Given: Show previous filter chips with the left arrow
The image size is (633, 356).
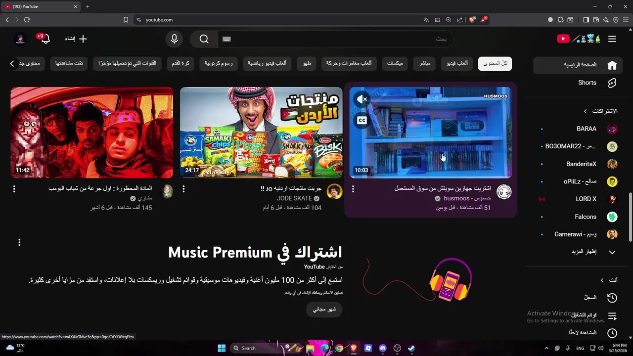Looking at the screenshot, I should click(12, 63).
